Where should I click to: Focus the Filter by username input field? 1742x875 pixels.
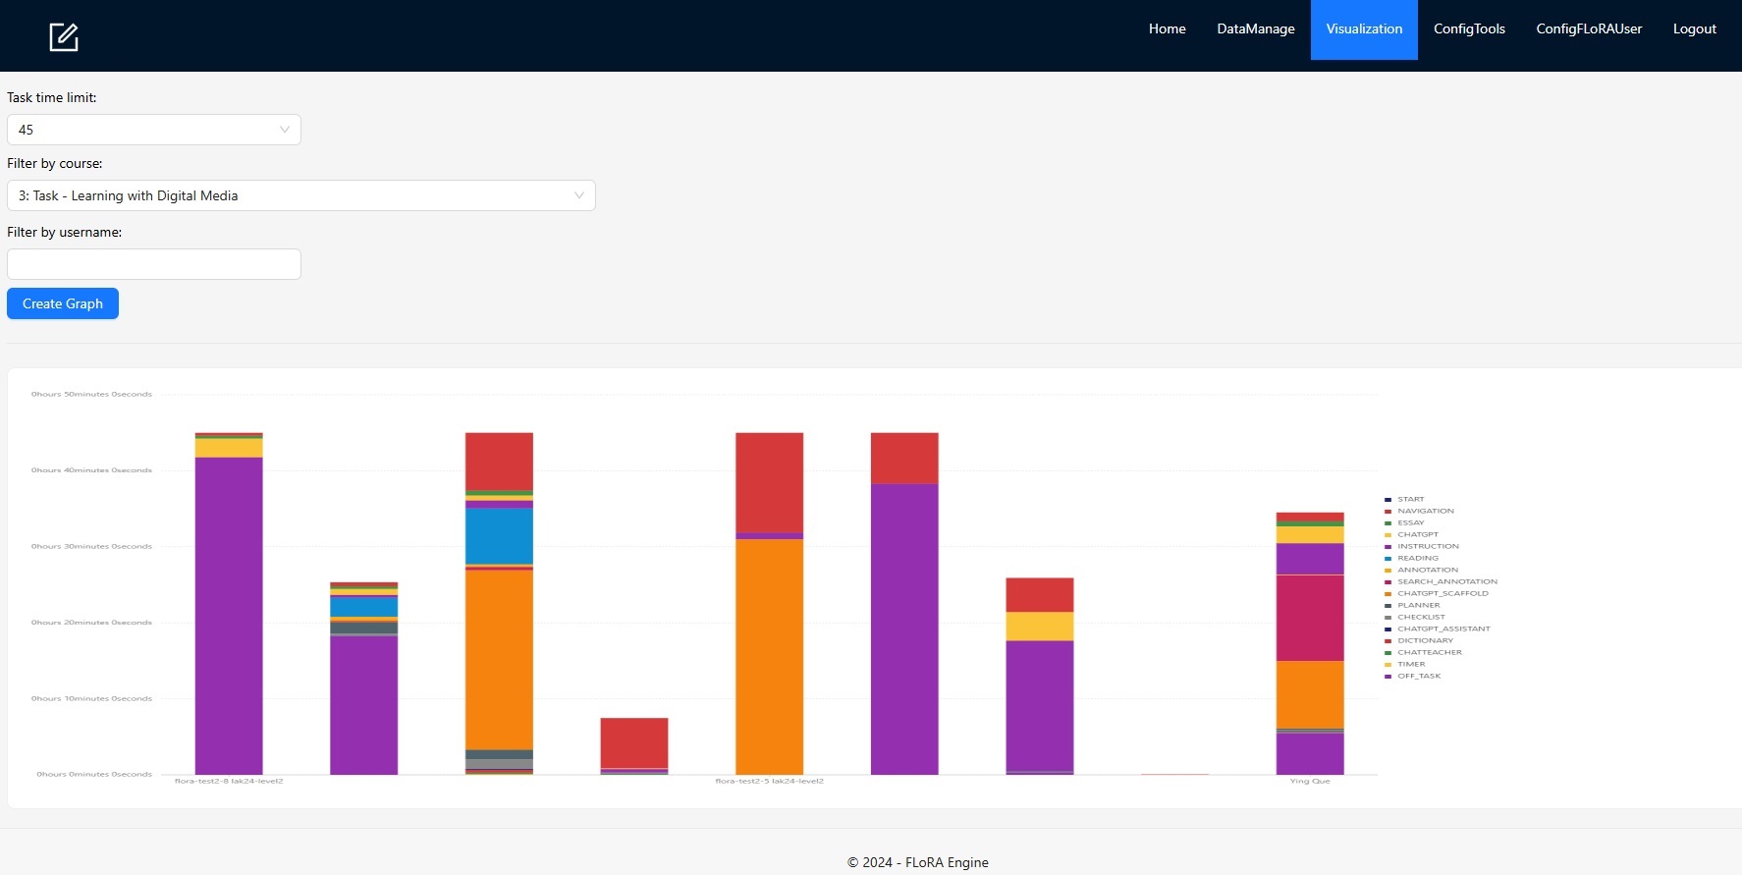pyautogui.click(x=153, y=264)
